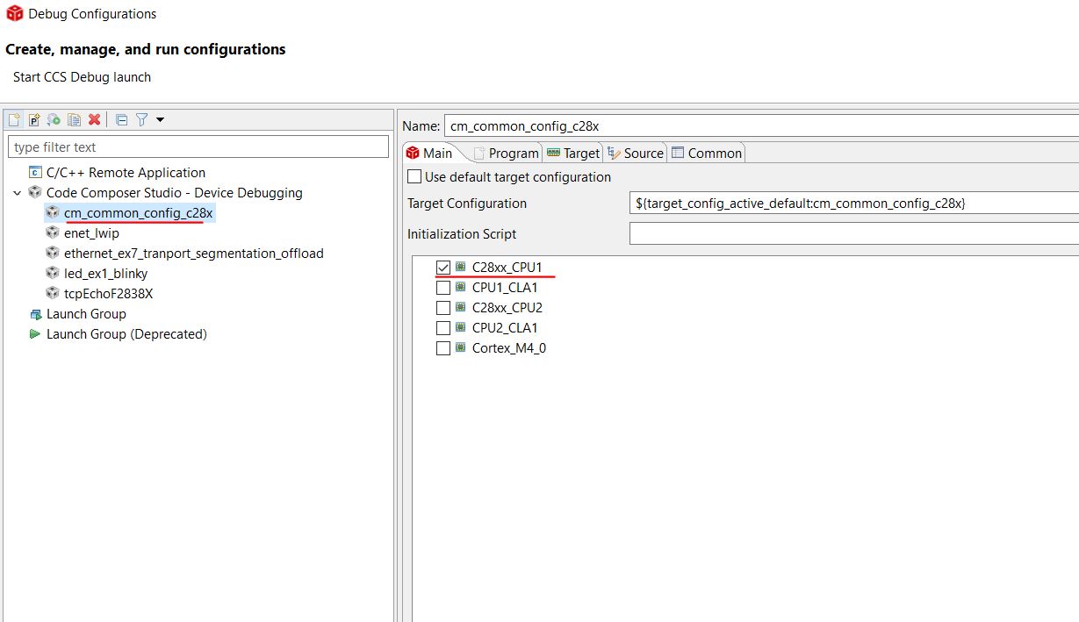Click the filter text search box
1079x622 pixels.
click(198, 147)
